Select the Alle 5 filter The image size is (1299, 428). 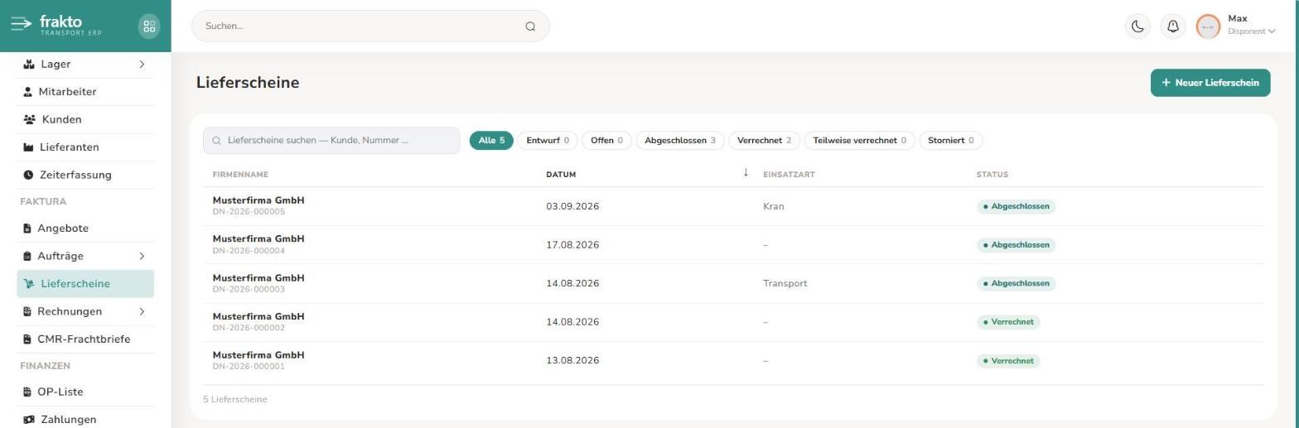(491, 141)
